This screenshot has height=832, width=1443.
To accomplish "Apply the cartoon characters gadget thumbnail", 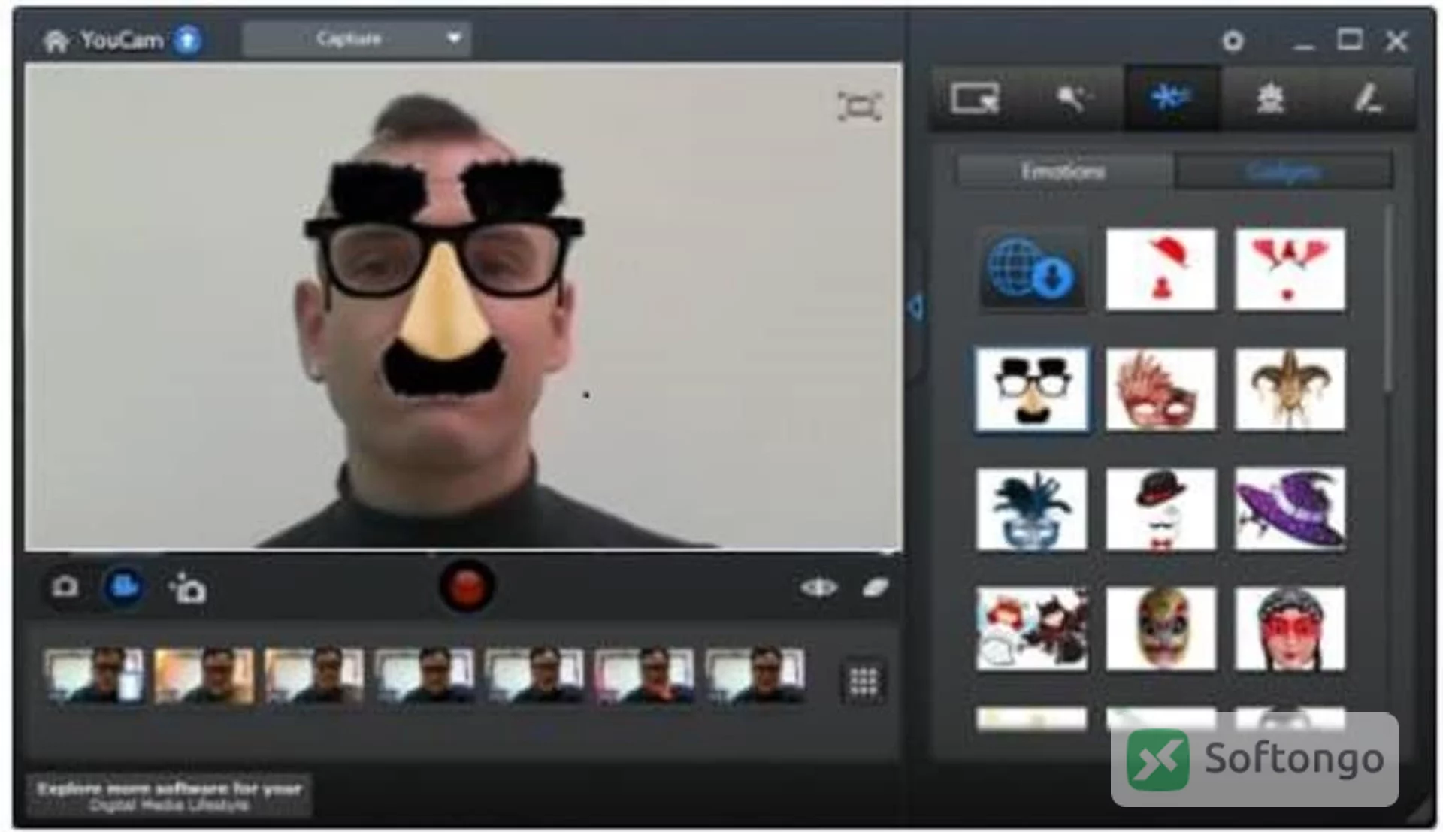I will 1031,629.
